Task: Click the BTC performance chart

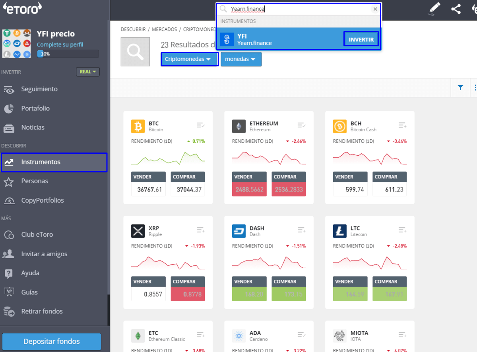Action: [168, 157]
